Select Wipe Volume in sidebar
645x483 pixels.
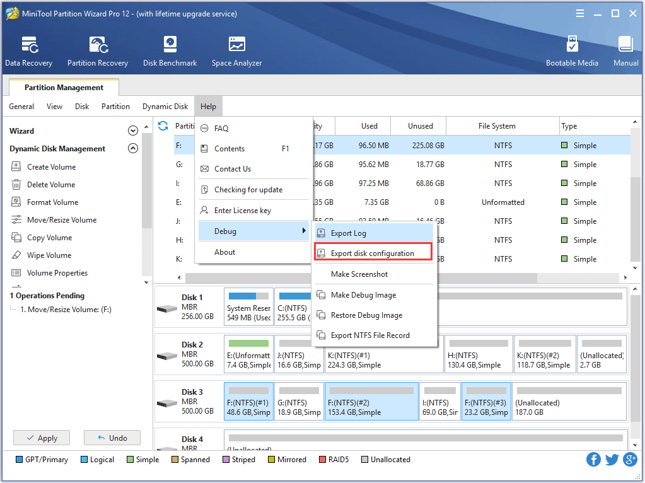[49, 255]
